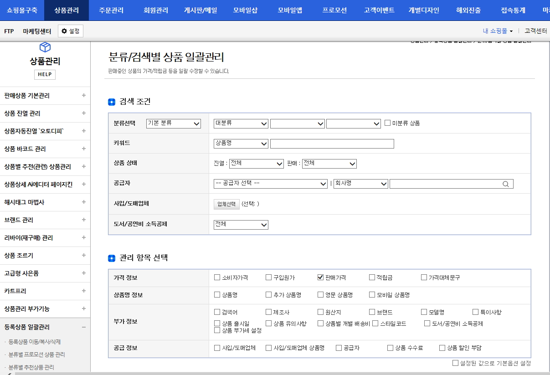The image size is (550, 375).
Task: Expand 상품자동진열 `오토디피` plus icon
Action: [83, 131]
